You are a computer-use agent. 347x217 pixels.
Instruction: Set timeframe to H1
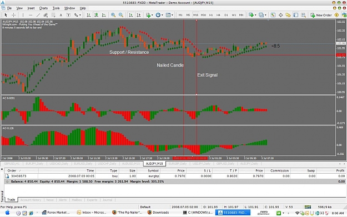point(211,15)
